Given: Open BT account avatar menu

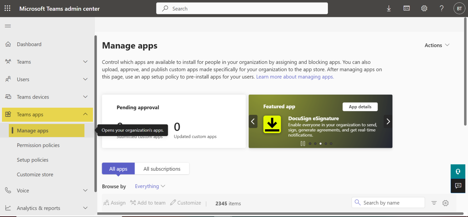Looking at the screenshot, I should pos(459,8).
